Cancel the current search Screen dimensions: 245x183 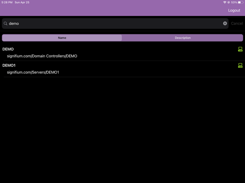[237, 23]
